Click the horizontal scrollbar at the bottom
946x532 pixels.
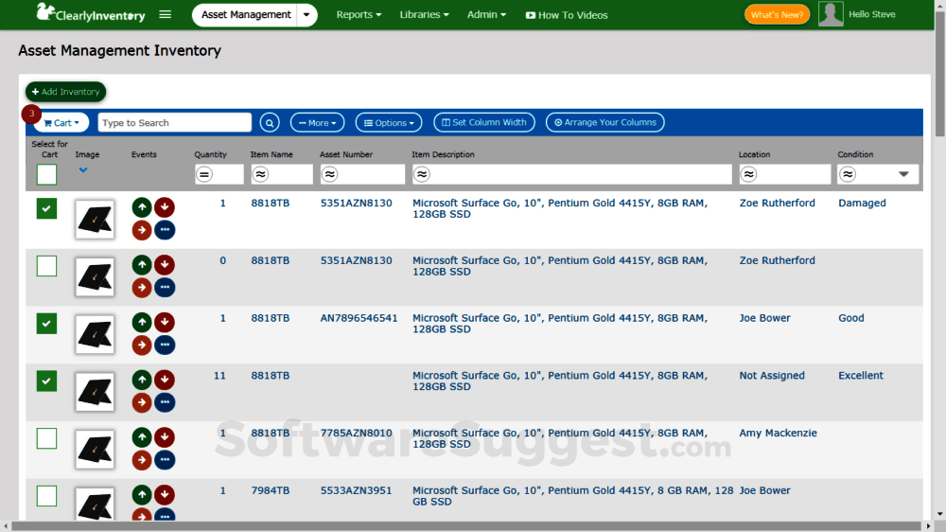(467, 526)
